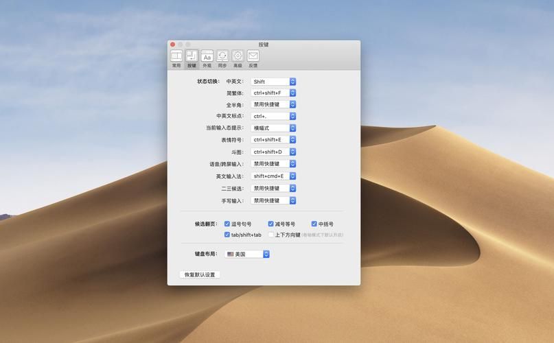Uncheck the 逗号句号 paging checkbox

click(x=227, y=224)
